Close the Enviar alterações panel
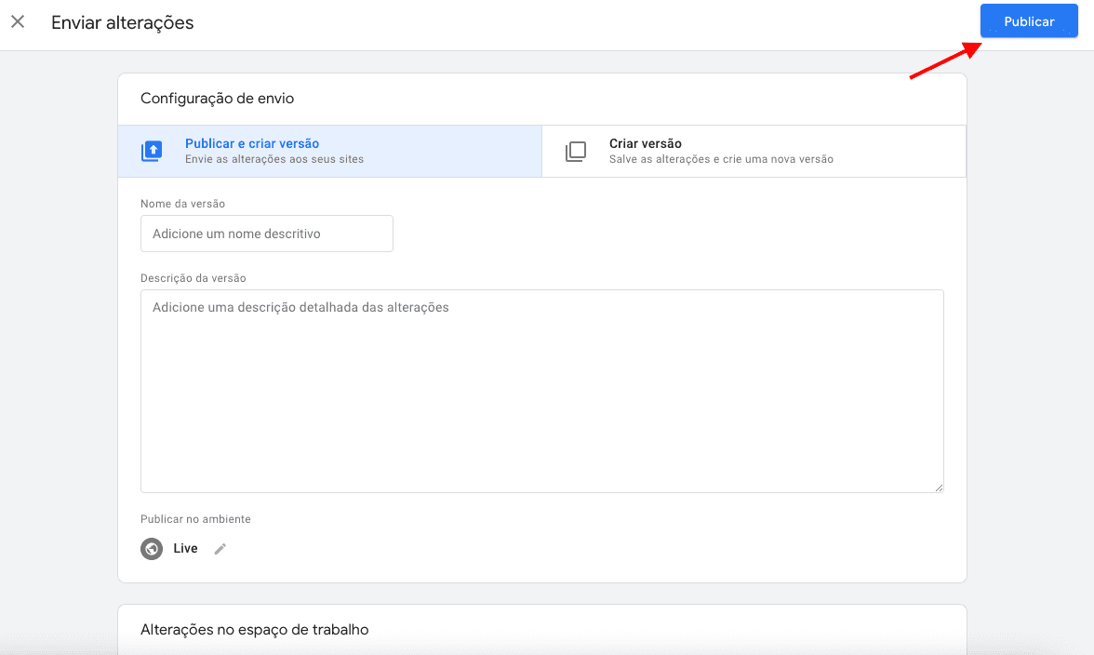 pyautogui.click(x=18, y=22)
